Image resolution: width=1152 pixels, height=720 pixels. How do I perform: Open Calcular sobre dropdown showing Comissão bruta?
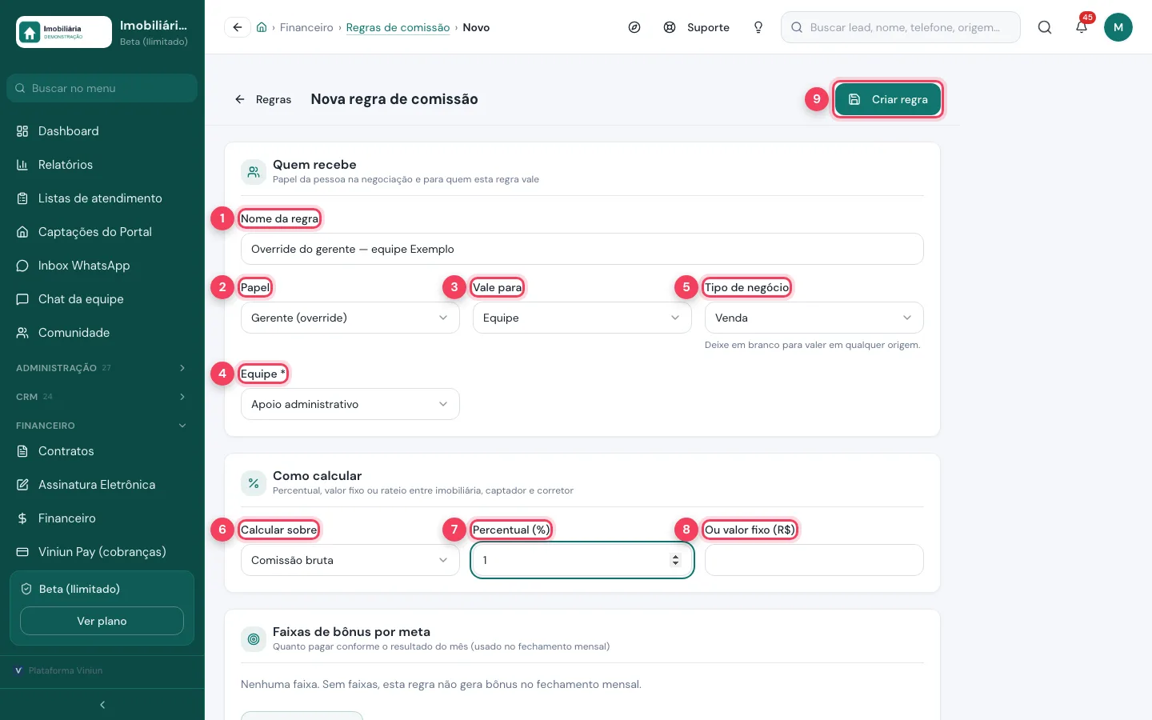pyautogui.click(x=350, y=560)
